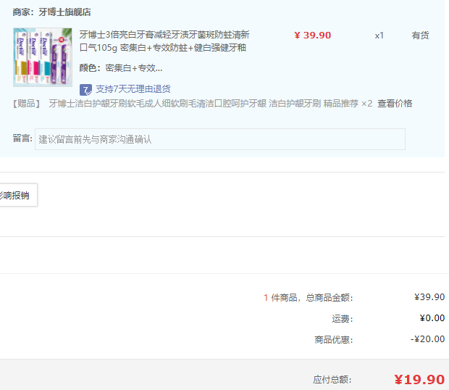449x390 pixels.
Task: Click the 影响报销 button
Action: [x=18, y=195]
